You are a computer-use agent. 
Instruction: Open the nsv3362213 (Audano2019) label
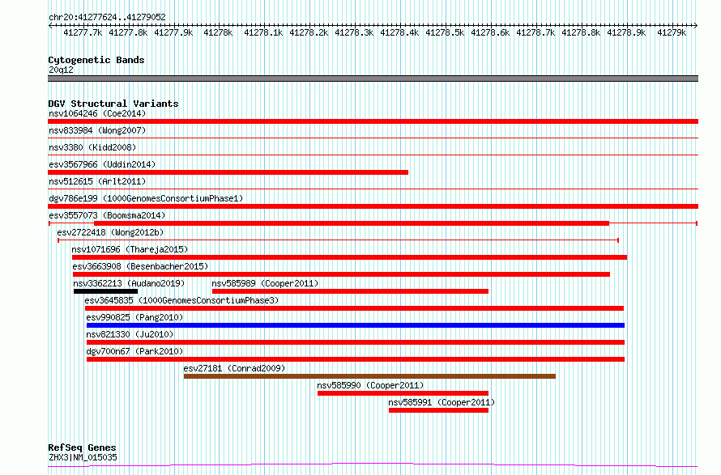129,283
